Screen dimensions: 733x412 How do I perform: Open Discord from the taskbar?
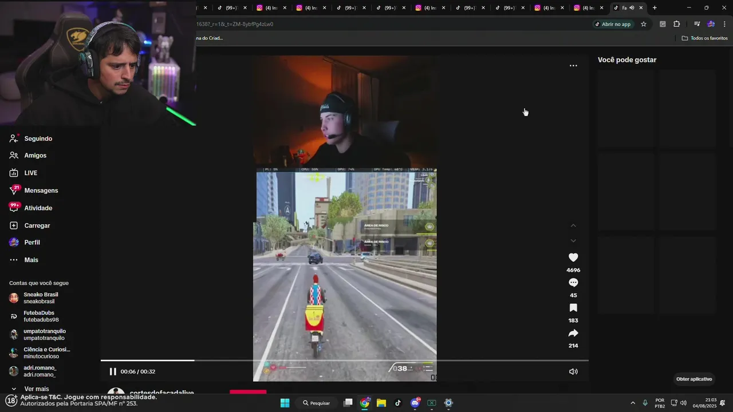tap(415, 403)
